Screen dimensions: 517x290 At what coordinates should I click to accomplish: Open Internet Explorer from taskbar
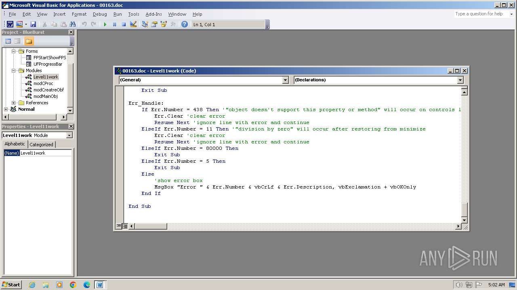(x=32, y=285)
